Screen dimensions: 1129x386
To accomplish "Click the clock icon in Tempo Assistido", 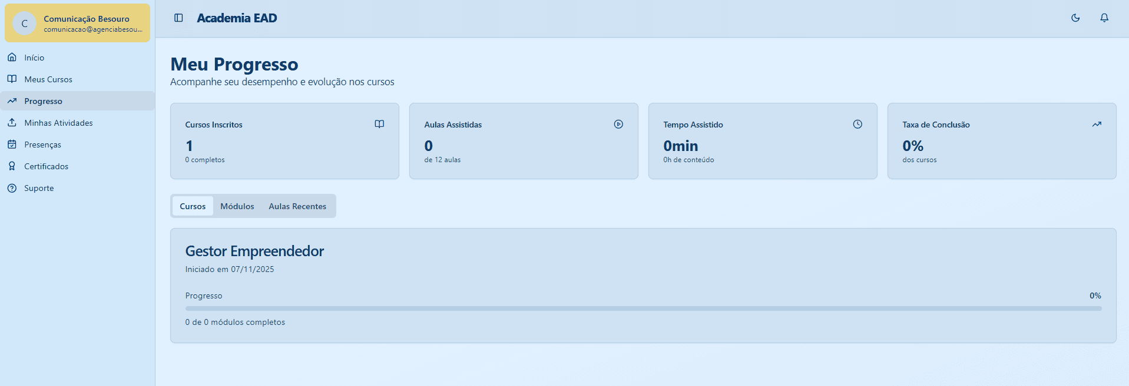I will point(857,125).
